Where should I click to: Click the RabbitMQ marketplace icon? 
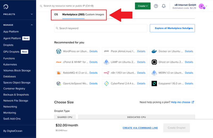pos(59,73)
